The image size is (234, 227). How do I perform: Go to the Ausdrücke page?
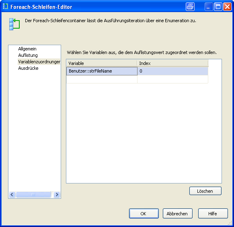tap(29, 68)
